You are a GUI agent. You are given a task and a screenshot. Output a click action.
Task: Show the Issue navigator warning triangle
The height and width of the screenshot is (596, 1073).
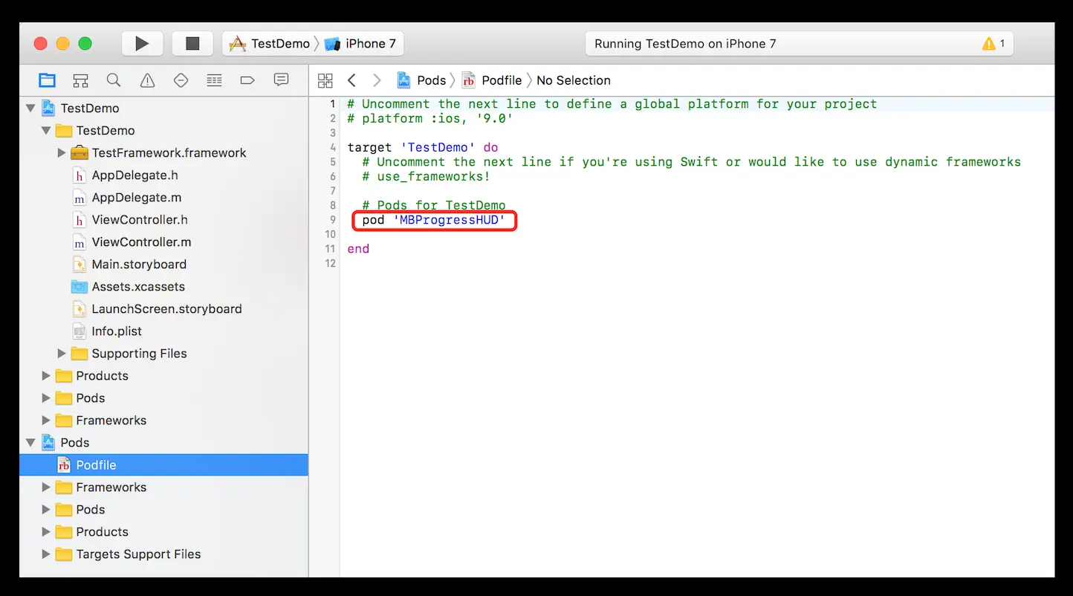[x=147, y=80]
